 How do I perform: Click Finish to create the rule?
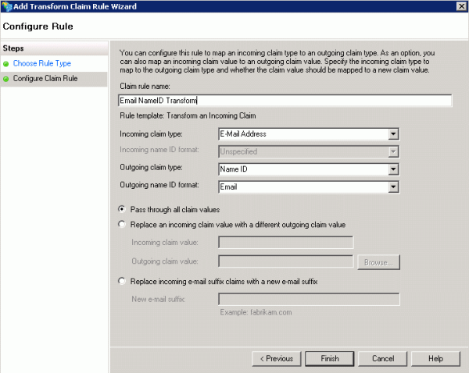(330, 359)
